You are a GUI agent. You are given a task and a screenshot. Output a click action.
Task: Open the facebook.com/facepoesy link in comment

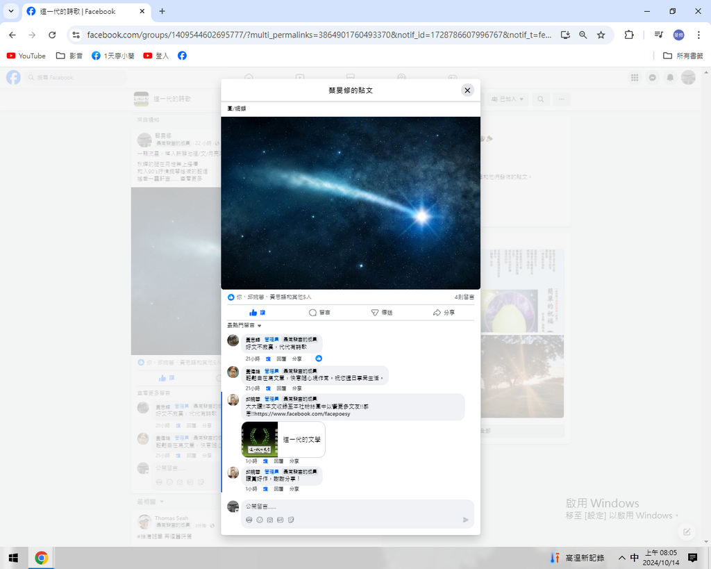point(302,413)
